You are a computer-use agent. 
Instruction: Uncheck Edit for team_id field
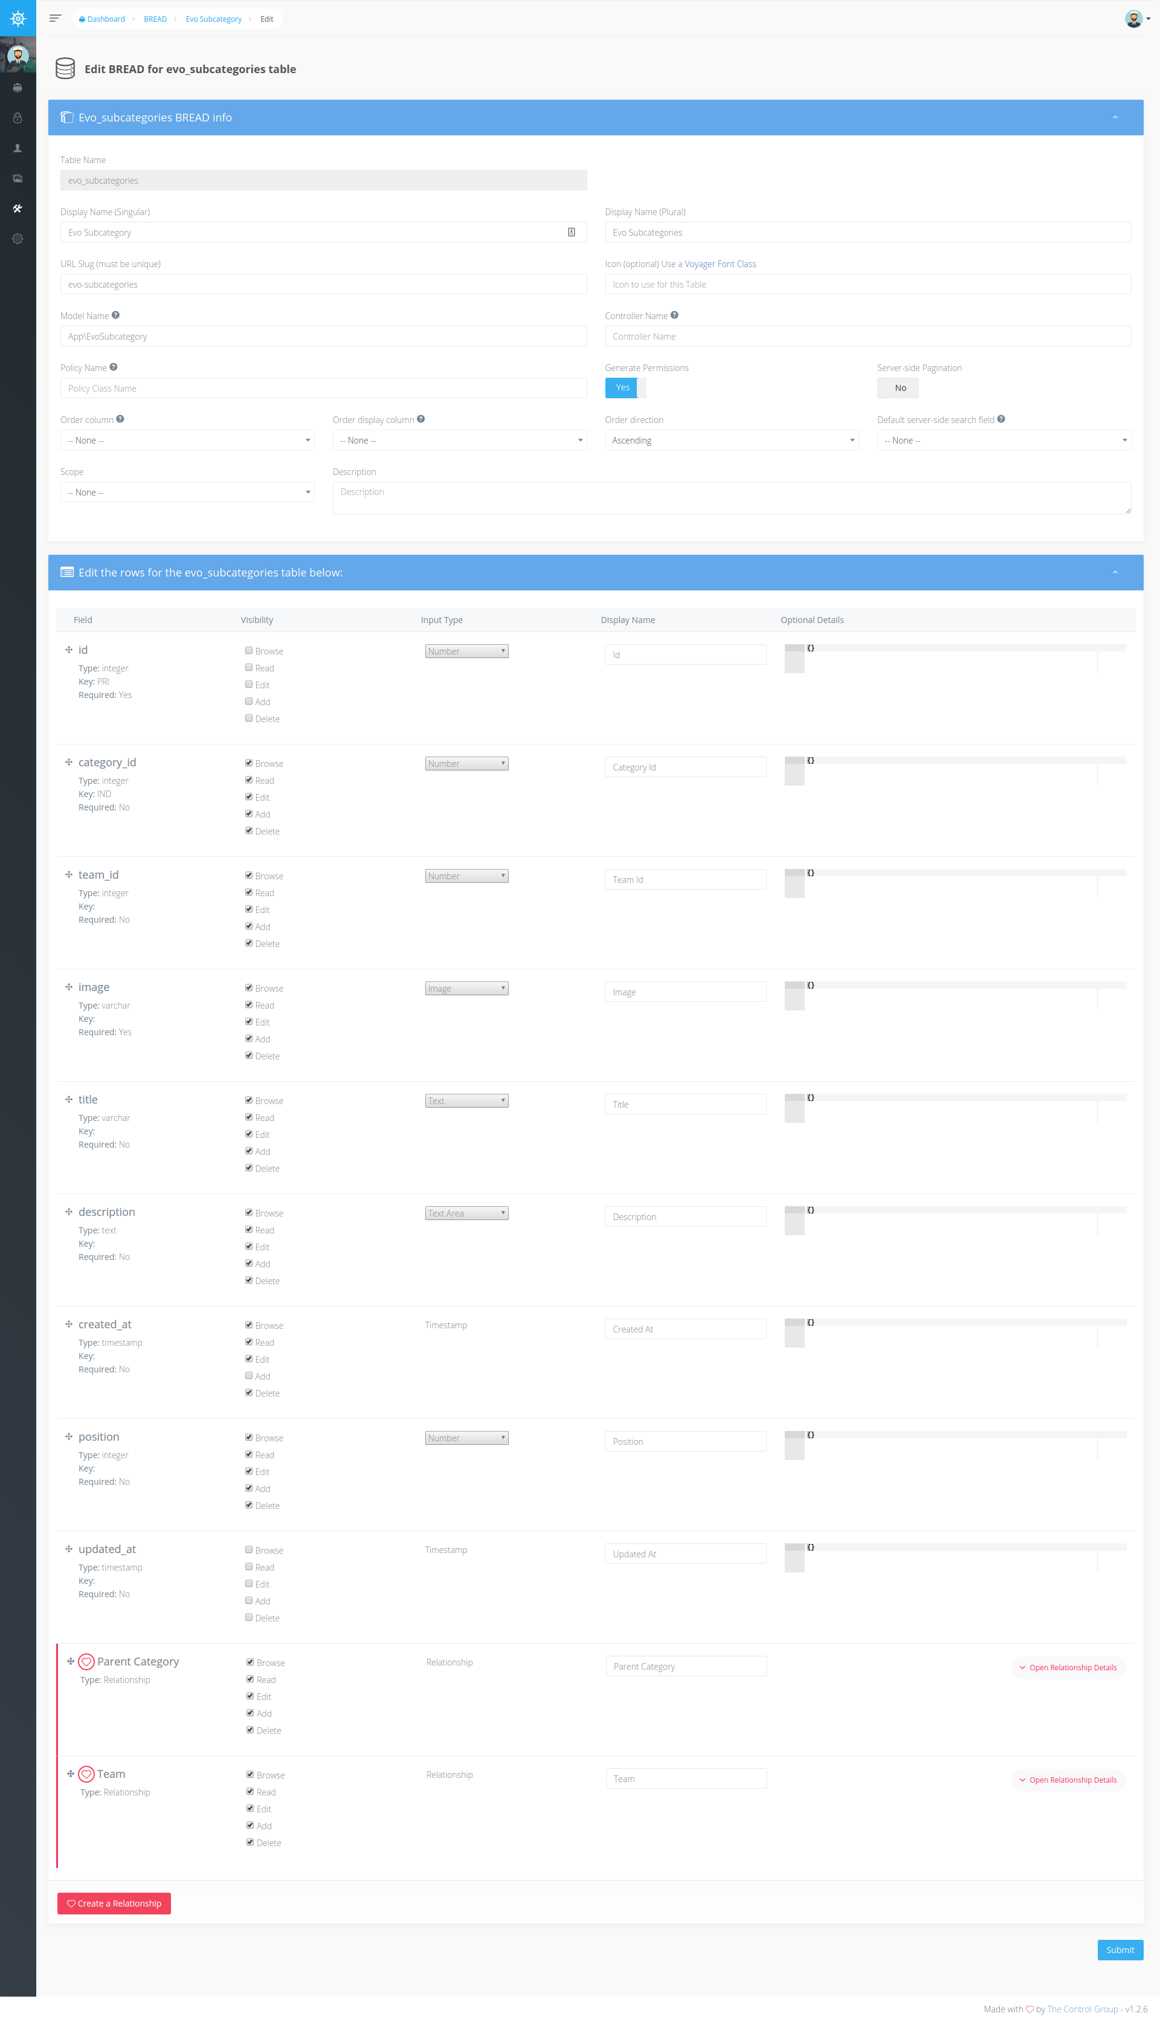pos(248,909)
